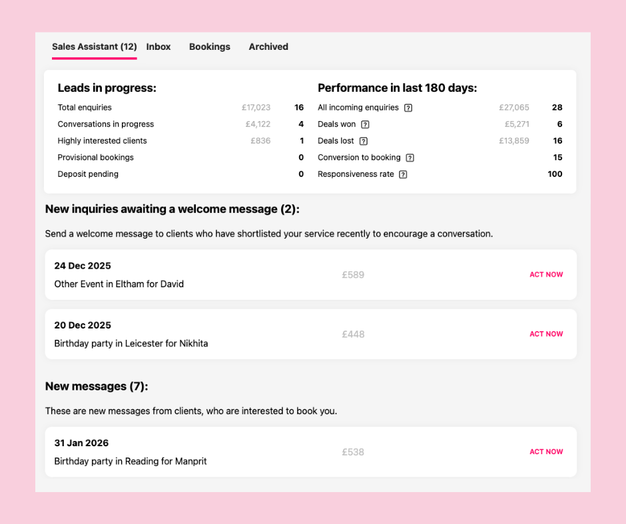626x524 pixels.
Task: Click ACT NOW for Manprit's Reading party
Action: pyautogui.click(x=546, y=452)
